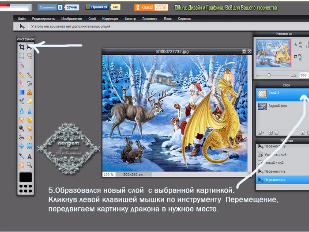Select the Crop tool

(22, 47)
